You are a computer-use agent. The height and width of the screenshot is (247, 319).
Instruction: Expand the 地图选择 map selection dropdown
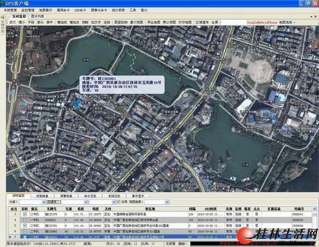tap(287, 22)
